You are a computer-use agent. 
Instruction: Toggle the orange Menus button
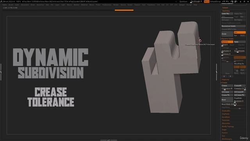coord(207,2)
